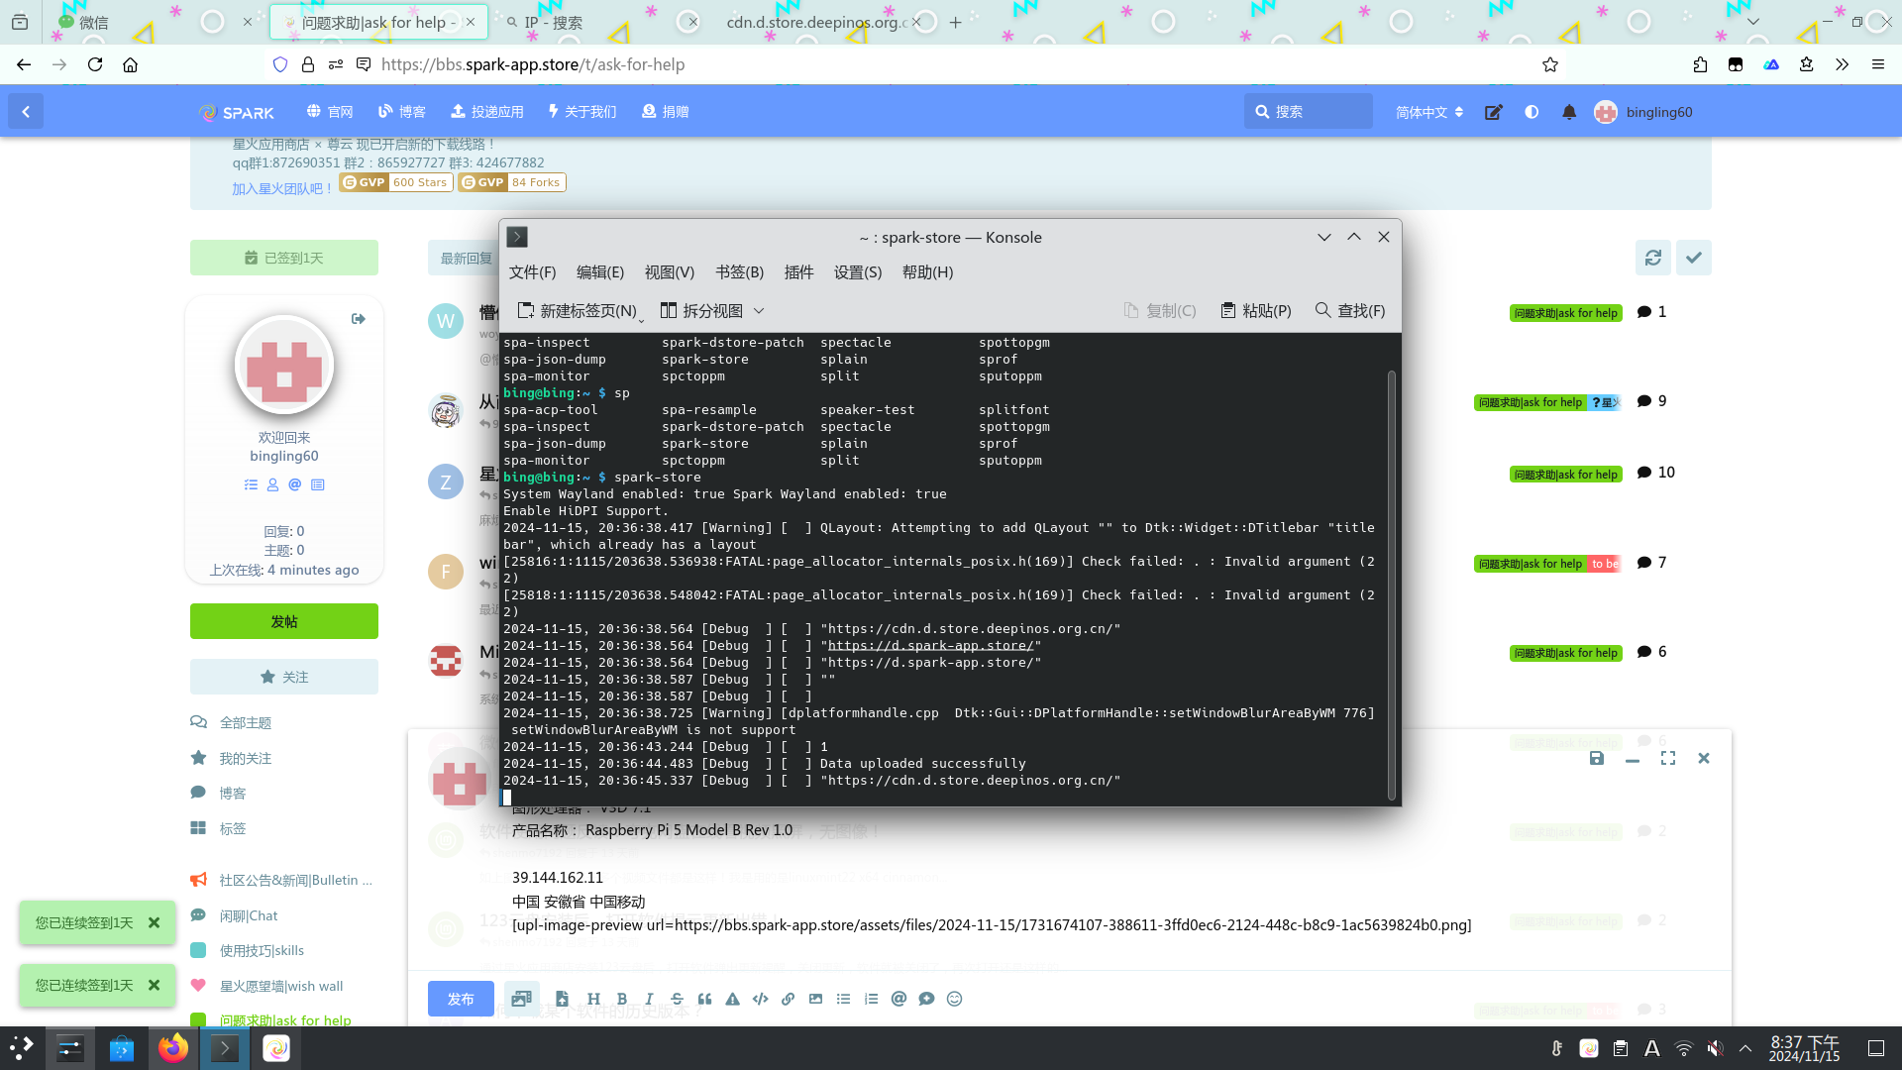This screenshot has width=1902, height=1070.
Task: Insert a hyperlink via editor link icon
Action: (x=788, y=999)
